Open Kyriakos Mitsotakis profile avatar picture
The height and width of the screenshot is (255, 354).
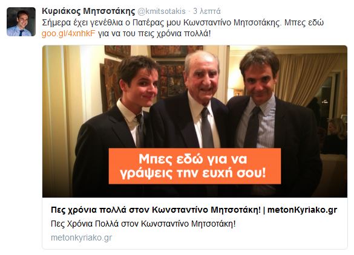(21, 22)
